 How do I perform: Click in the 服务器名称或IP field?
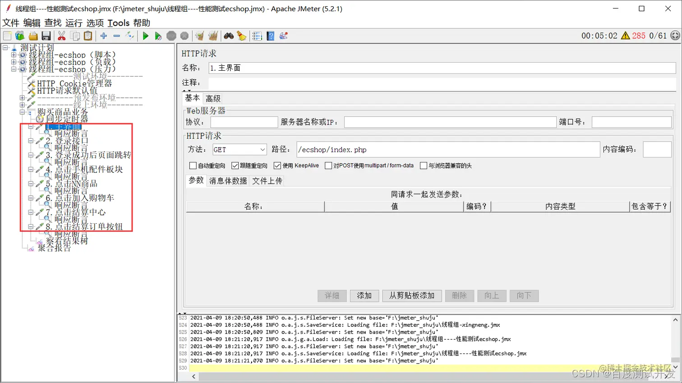coord(450,122)
